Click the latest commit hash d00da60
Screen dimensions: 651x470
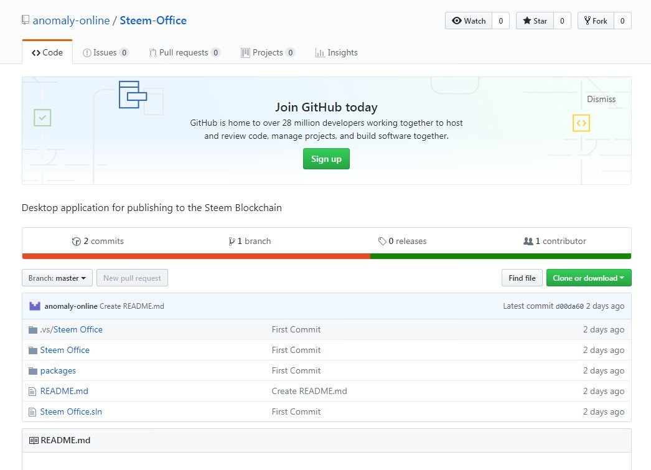click(569, 306)
